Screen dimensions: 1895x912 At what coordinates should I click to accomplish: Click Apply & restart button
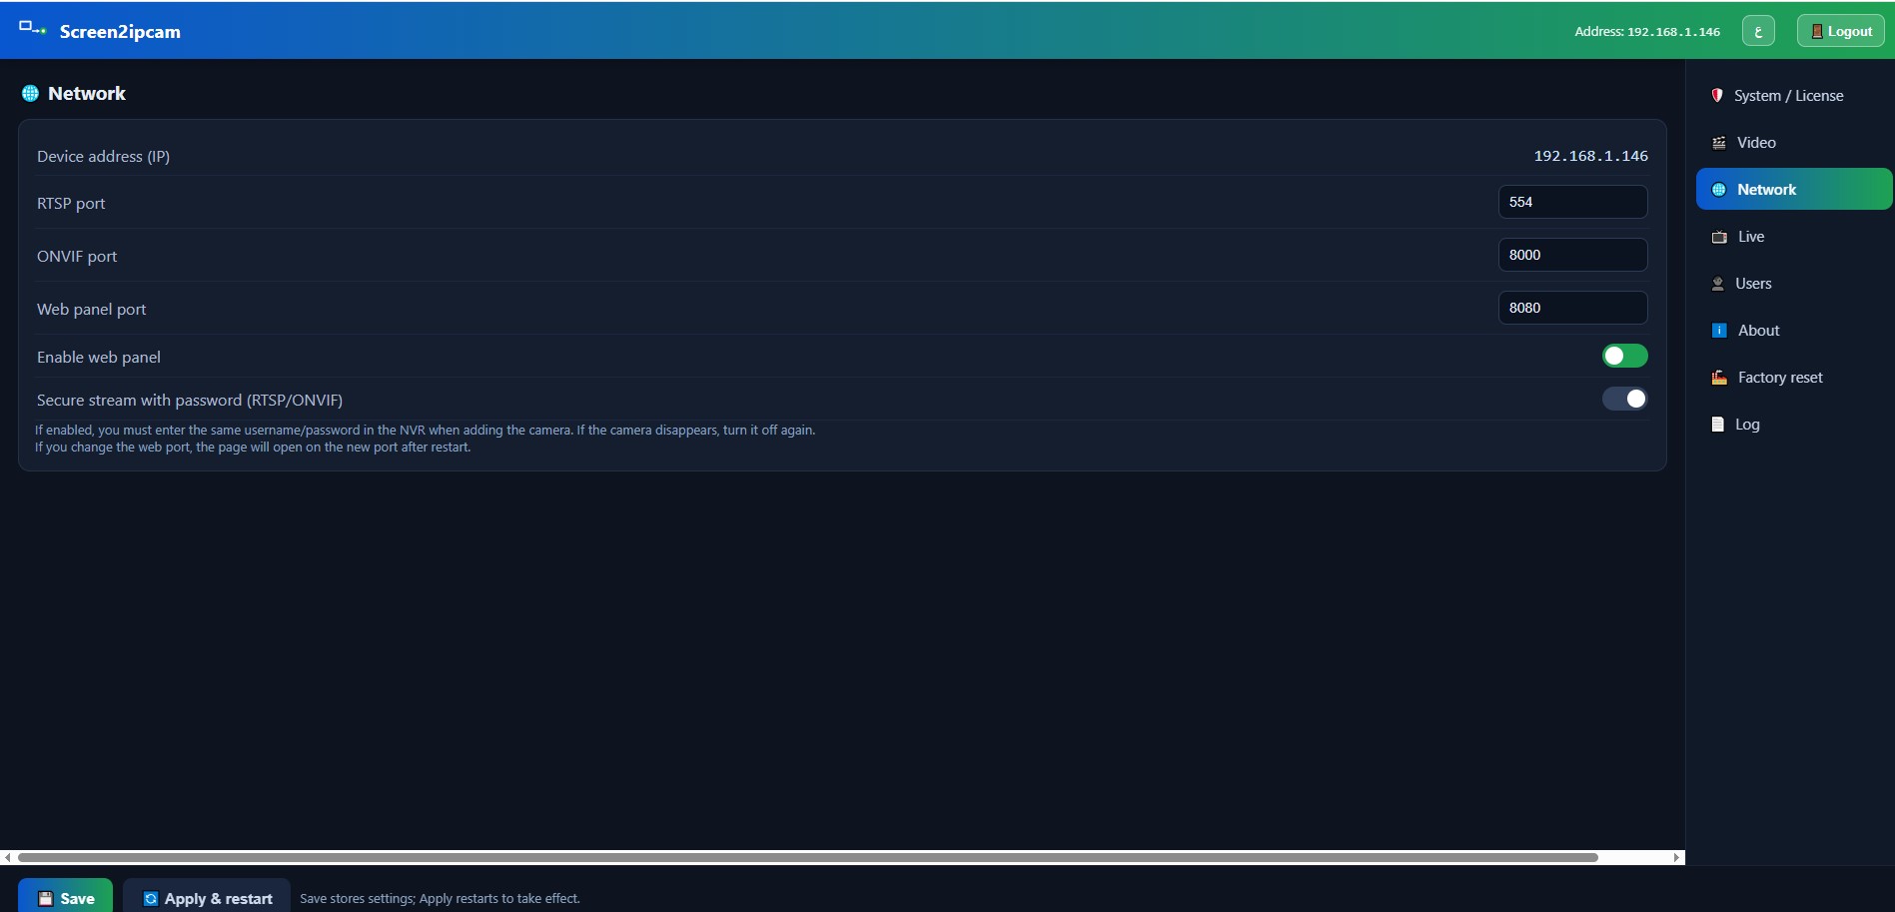207,897
